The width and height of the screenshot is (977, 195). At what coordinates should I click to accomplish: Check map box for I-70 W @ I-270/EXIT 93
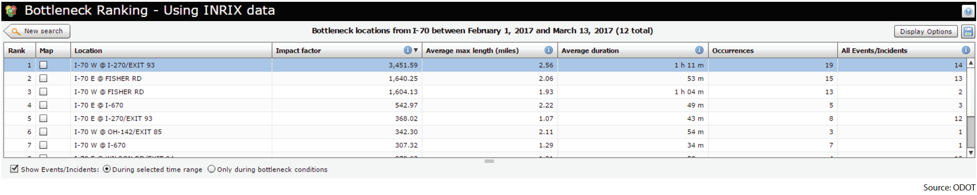point(43,65)
